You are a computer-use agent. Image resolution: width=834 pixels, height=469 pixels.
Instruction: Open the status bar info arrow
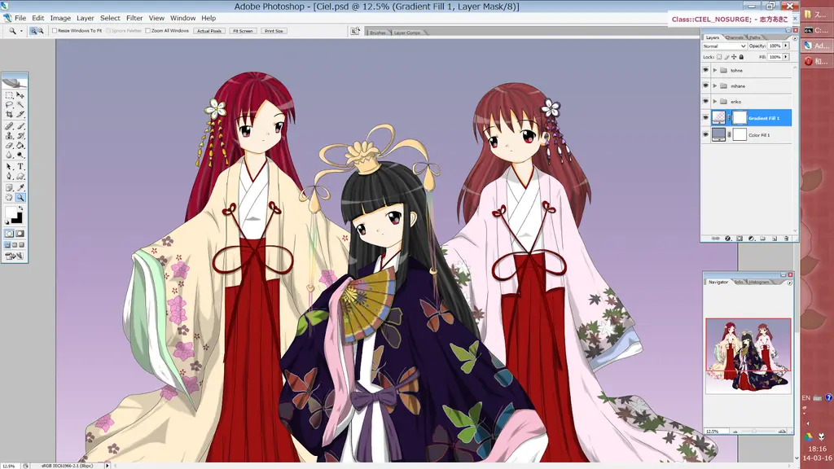[107, 465]
